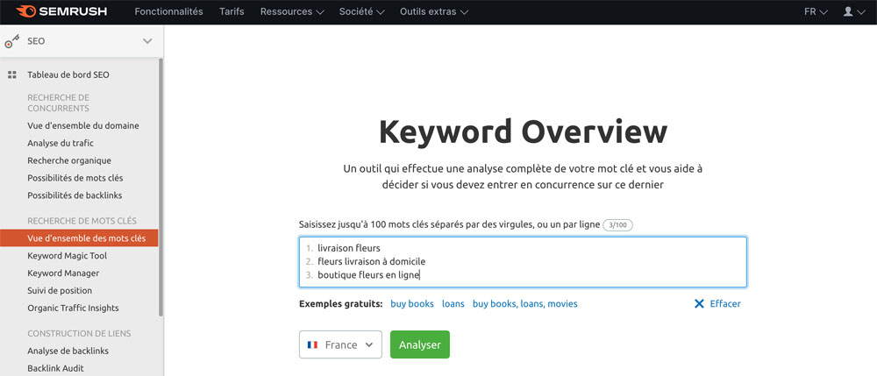Click the 'Exemples gratuits:' label
The width and height of the screenshot is (877, 376).
pyautogui.click(x=341, y=304)
